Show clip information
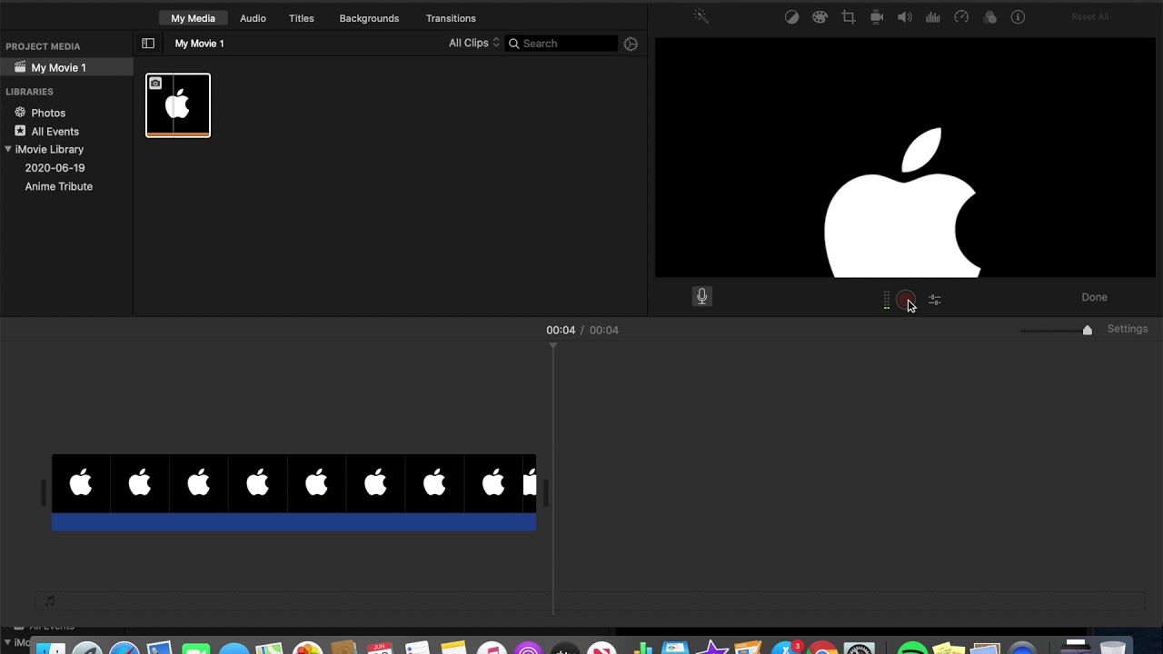Image resolution: width=1163 pixels, height=654 pixels. pos(1019,17)
